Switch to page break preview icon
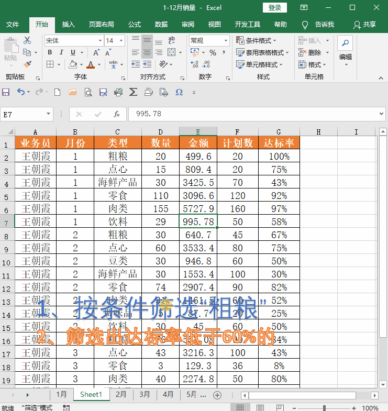388x411 pixels. click(280, 407)
